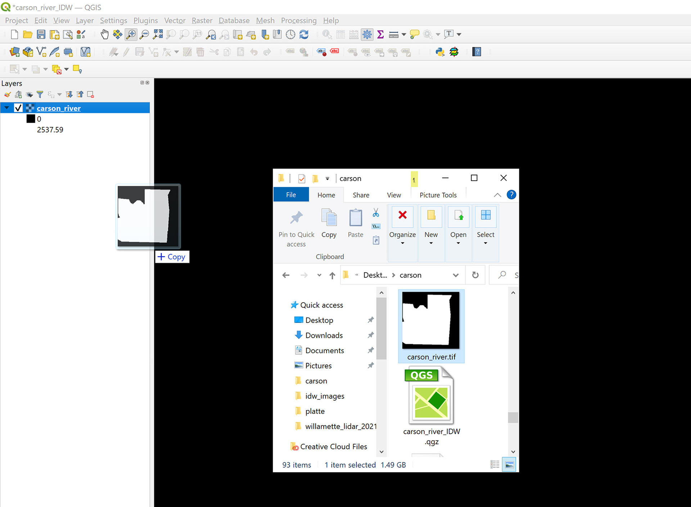
Task: Click Zoom Full extent icon
Action: click(x=158, y=34)
